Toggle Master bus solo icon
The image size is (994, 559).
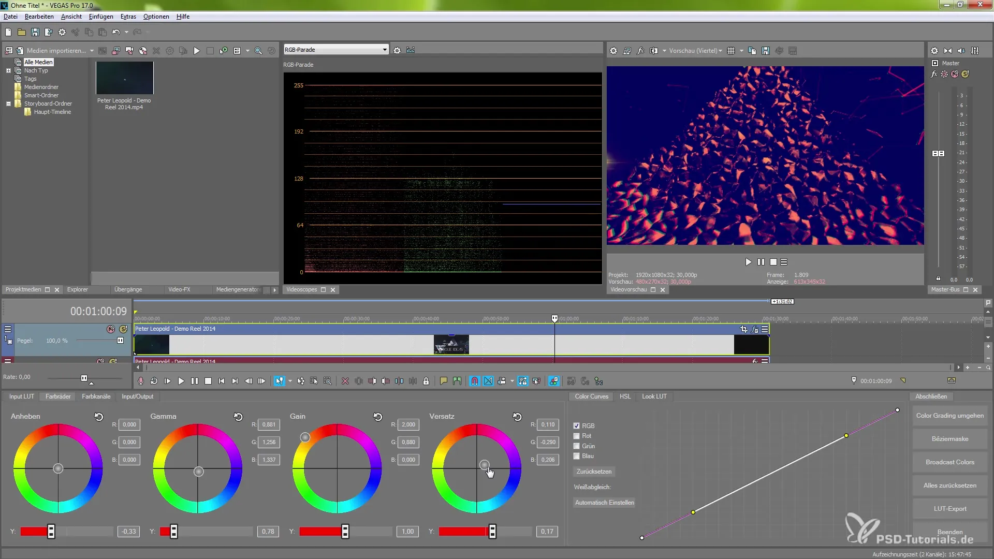pyautogui.click(x=965, y=74)
